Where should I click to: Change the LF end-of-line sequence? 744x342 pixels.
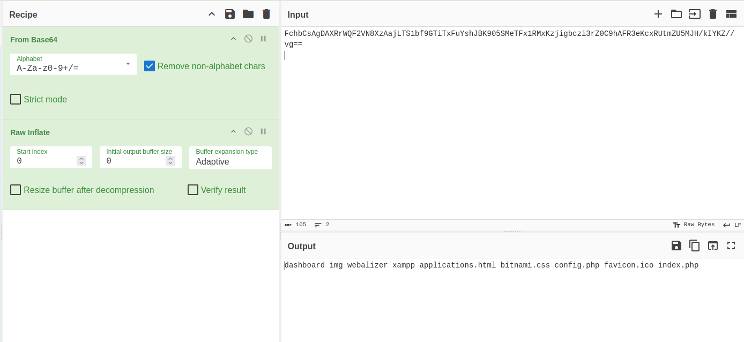pos(732,225)
